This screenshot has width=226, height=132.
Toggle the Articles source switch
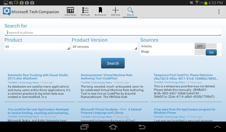tap(206, 46)
